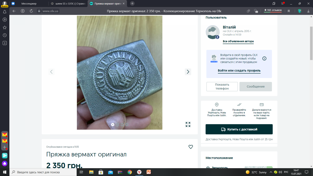Switch the РУС input language
This screenshot has width=313, height=176.
click(x=286, y=172)
